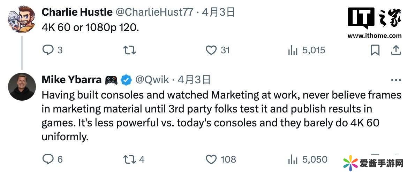
Task: Click Mike Ybarra's verified badge
Action: (126, 80)
